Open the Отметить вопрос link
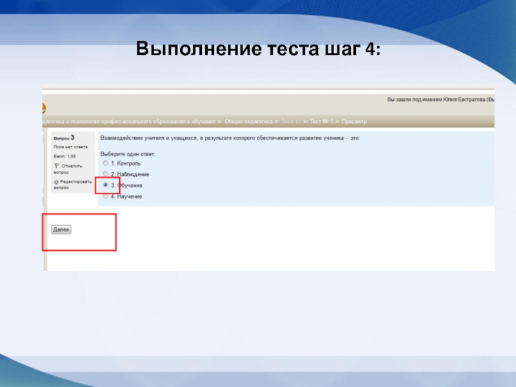This screenshot has height=387, width=516. [68, 169]
